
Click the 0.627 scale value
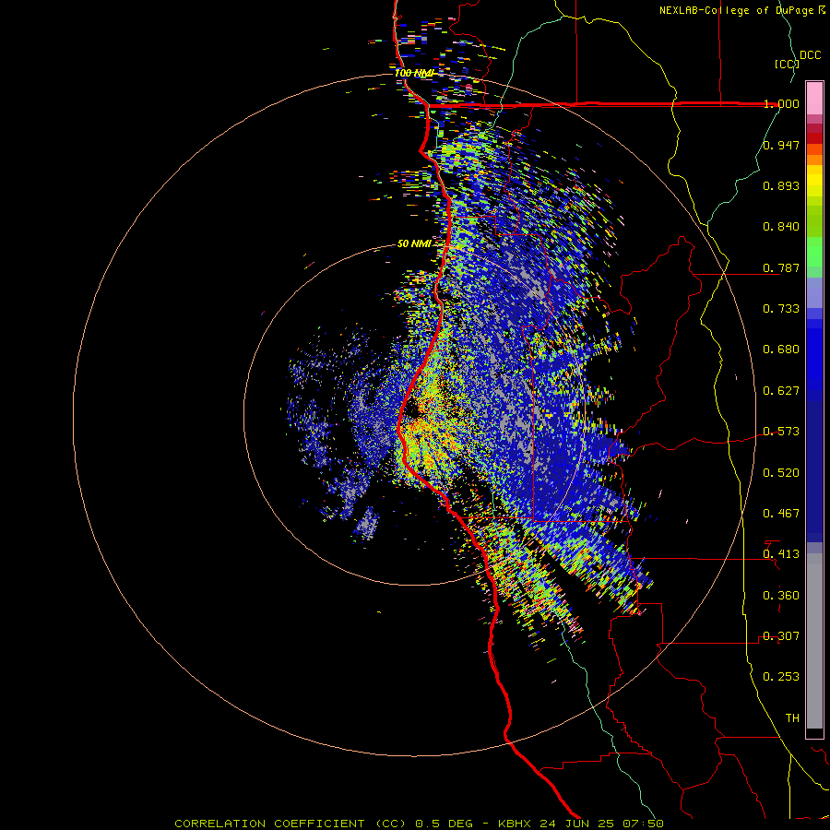[781, 391]
